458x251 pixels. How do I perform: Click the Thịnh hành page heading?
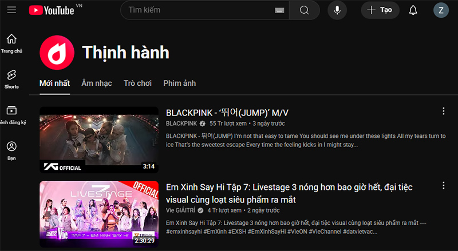[126, 53]
